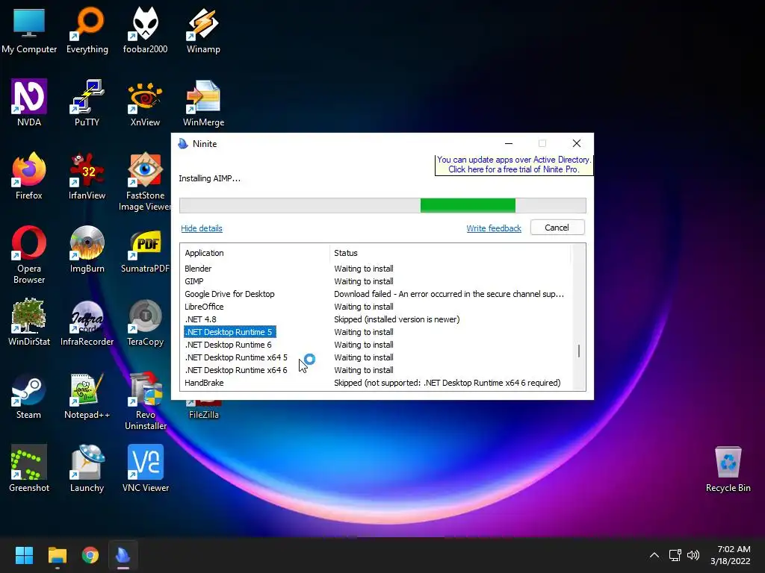
Task: Select the HandBrake row
Action: pos(376,383)
